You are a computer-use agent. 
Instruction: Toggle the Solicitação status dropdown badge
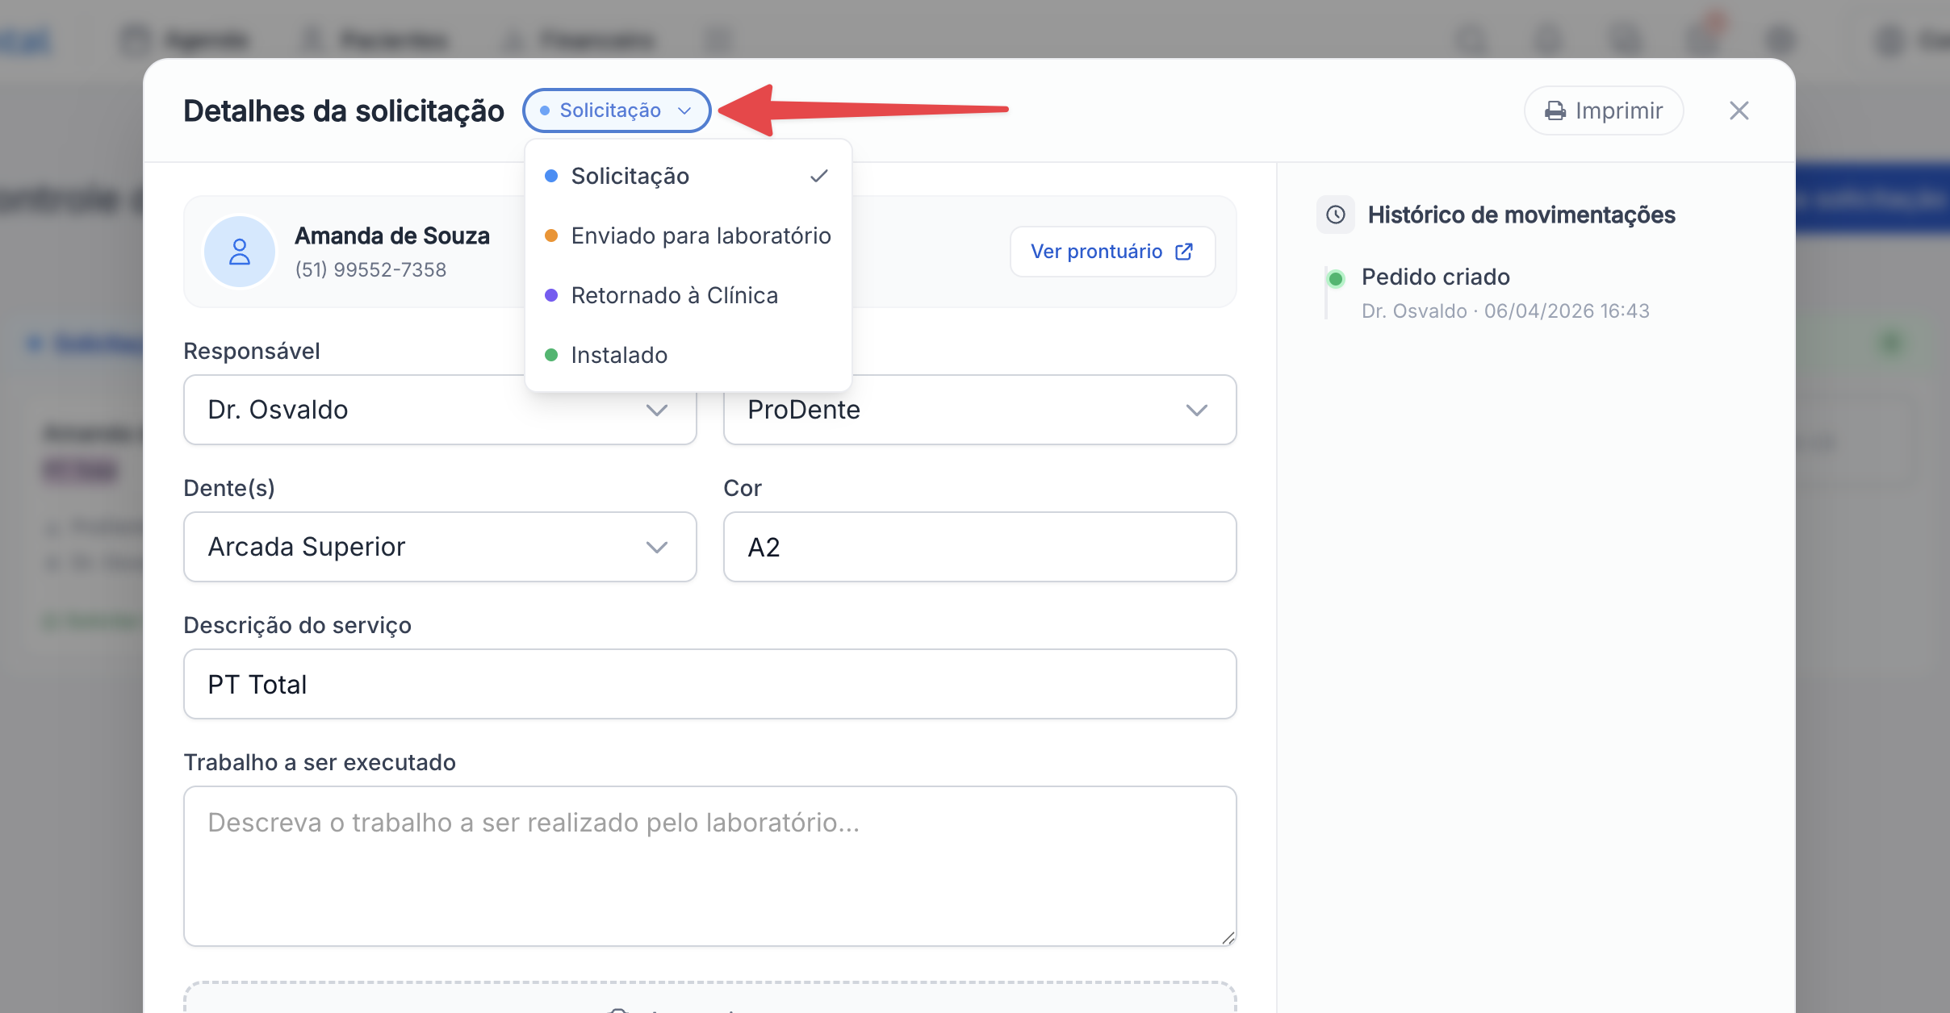(x=616, y=110)
